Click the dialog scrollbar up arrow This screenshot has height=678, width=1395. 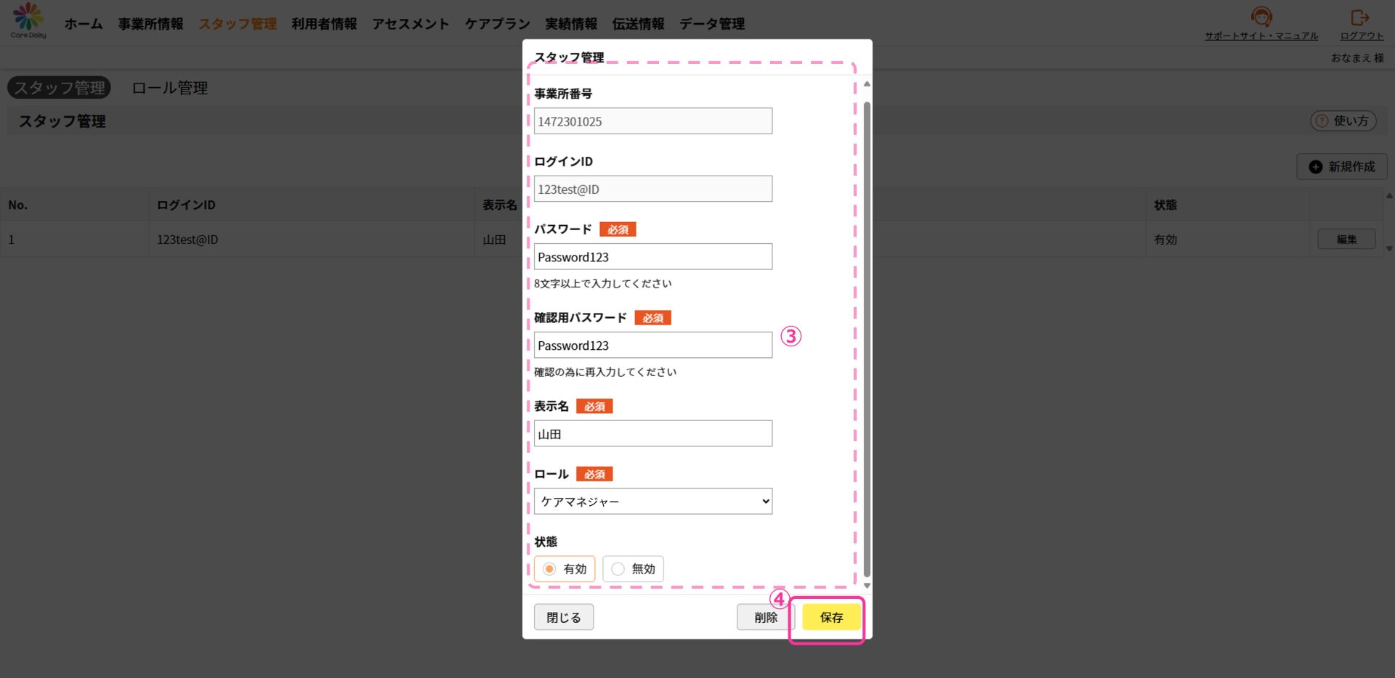click(x=867, y=84)
